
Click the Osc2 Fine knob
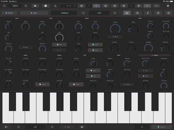(x=59, y=38)
